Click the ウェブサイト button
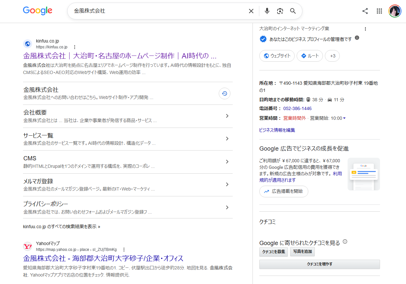Screen dimensions: 406x284 277,56
